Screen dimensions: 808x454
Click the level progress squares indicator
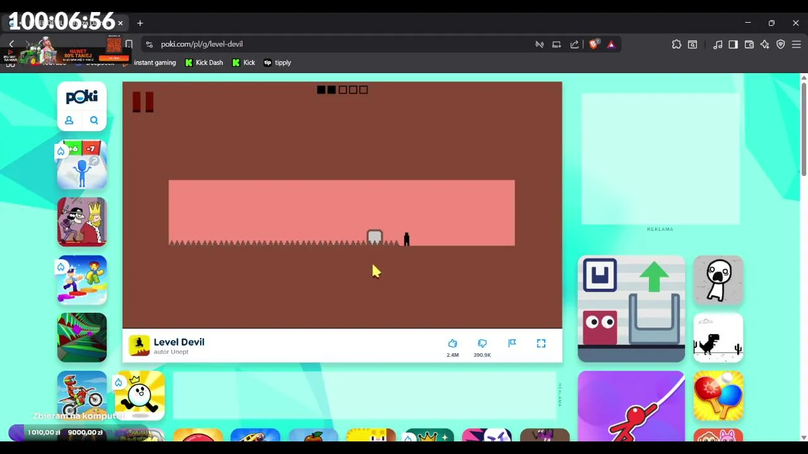pyautogui.click(x=342, y=90)
